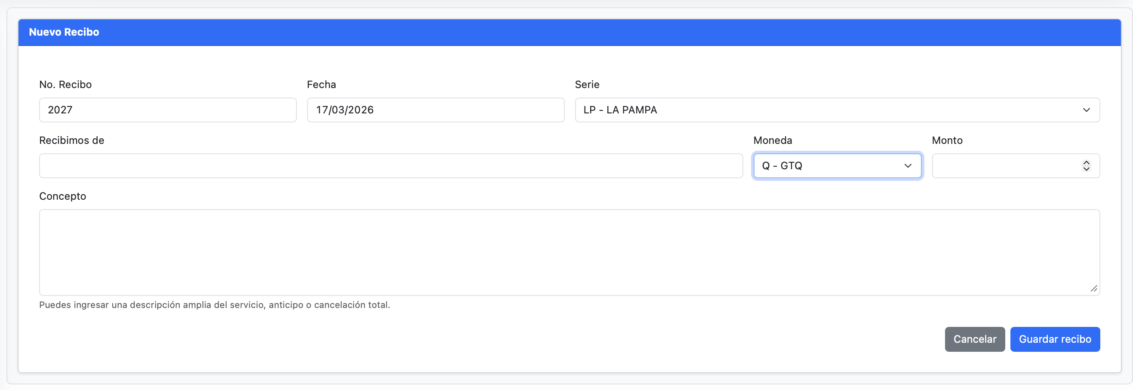Click the Nuevo Recibo header title
The width and height of the screenshot is (1133, 390).
tap(64, 32)
